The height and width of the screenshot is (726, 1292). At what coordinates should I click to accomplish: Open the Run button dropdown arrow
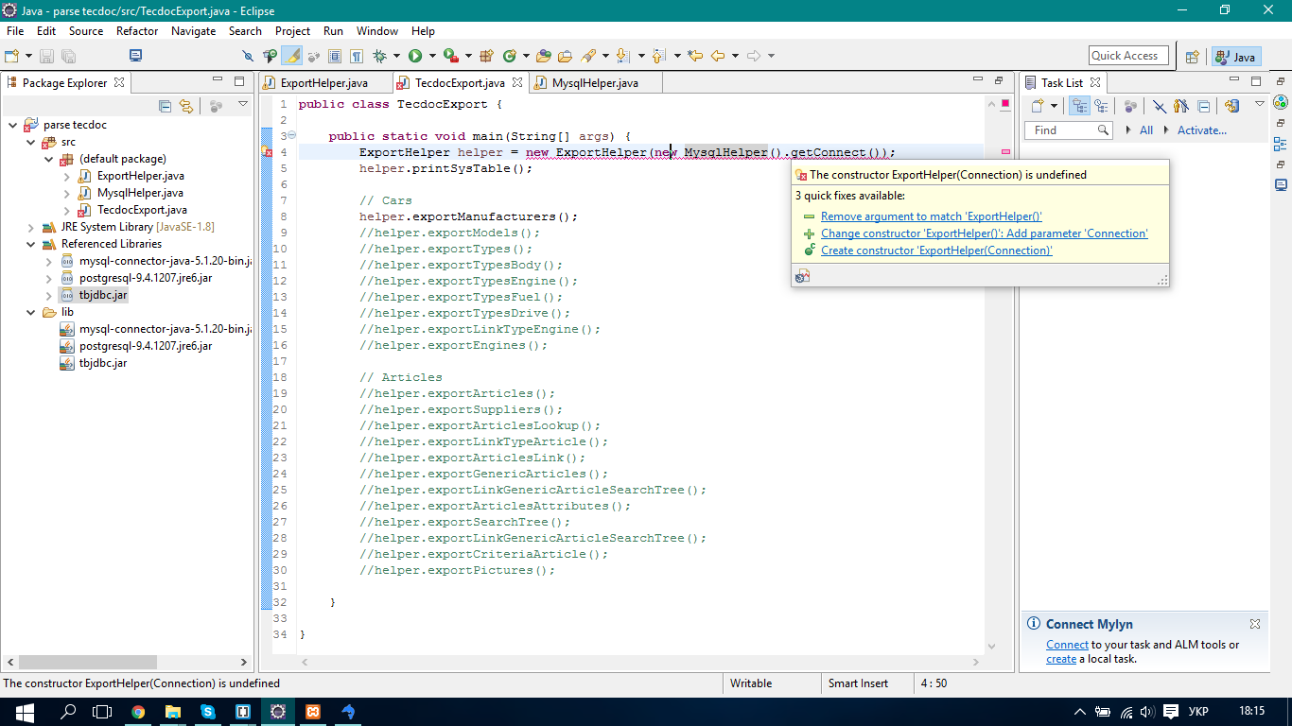tap(431, 57)
